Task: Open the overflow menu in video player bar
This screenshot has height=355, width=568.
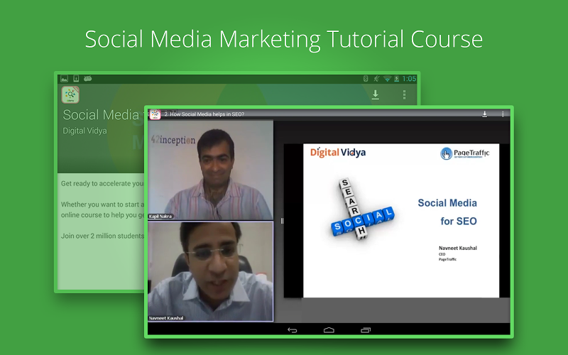Action: coord(503,114)
